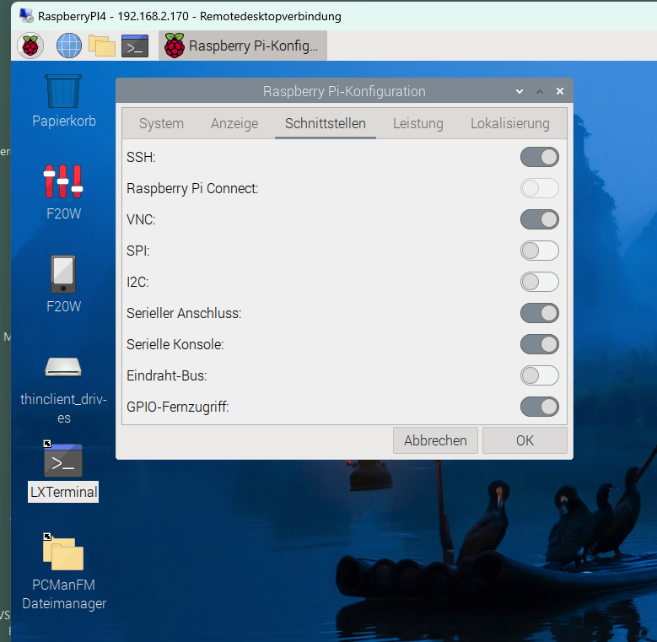Disable GPIO-Fernzugriff switch
The width and height of the screenshot is (657, 642).
click(x=539, y=407)
